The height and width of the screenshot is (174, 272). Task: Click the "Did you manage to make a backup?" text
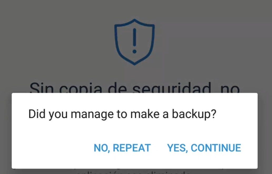coord(122,114)
